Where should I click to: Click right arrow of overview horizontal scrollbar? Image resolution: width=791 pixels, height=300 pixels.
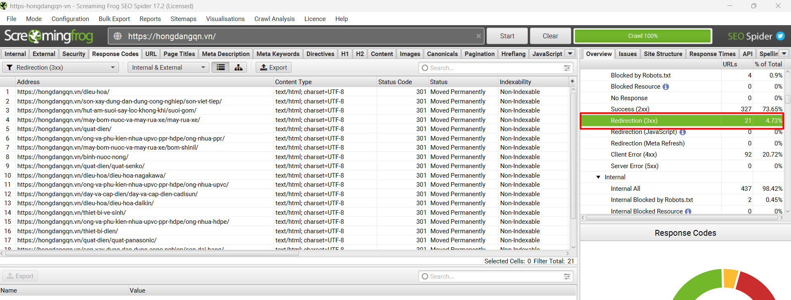coord(781,218)
